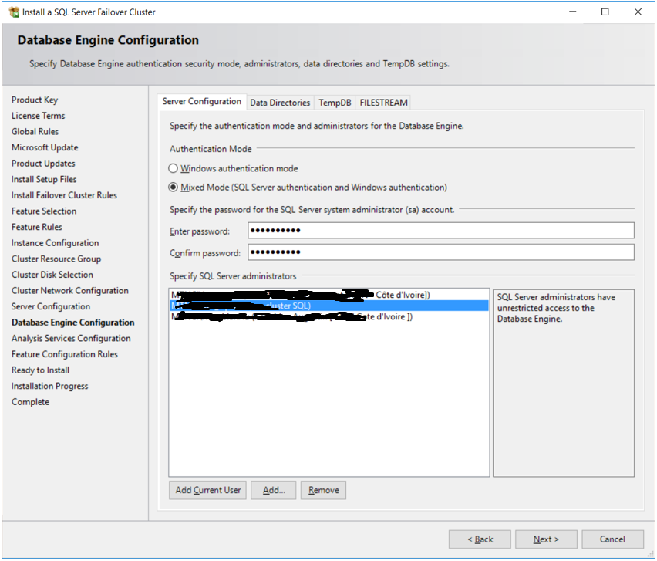This screenshot has height=561, width=657.
Task: Click Feature Selection step in sidebar
Action: click(x=44, y=211)
